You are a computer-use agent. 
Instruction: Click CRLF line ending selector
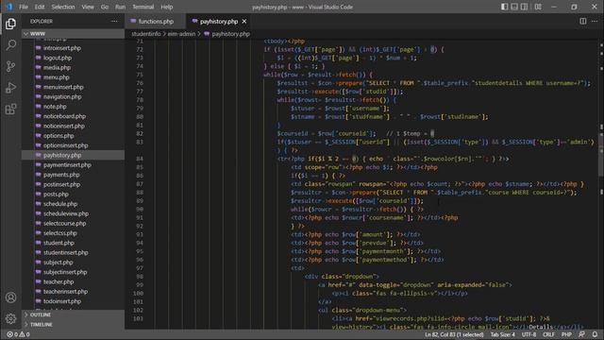(x=548, y=334)
